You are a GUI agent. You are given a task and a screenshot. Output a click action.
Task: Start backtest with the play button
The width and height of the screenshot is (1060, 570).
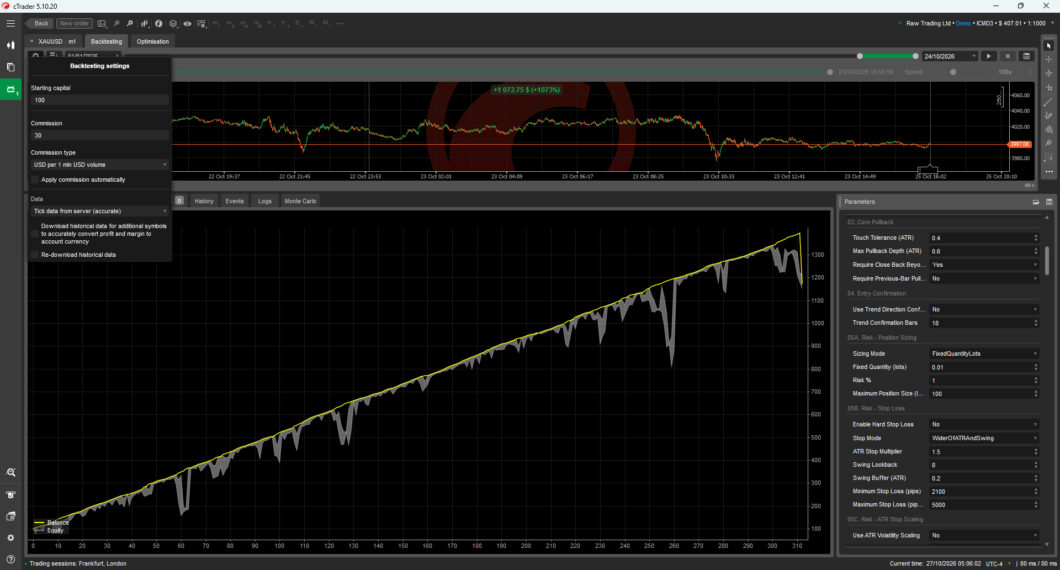point(989,56)
